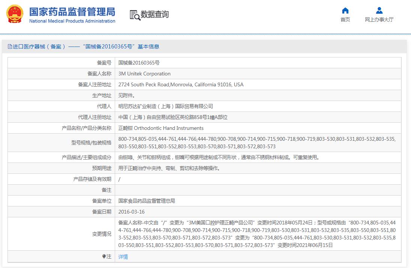411x268 pixels.
Task: Select the 英伦路858号 agent address
Action: (x=173, y=117)
